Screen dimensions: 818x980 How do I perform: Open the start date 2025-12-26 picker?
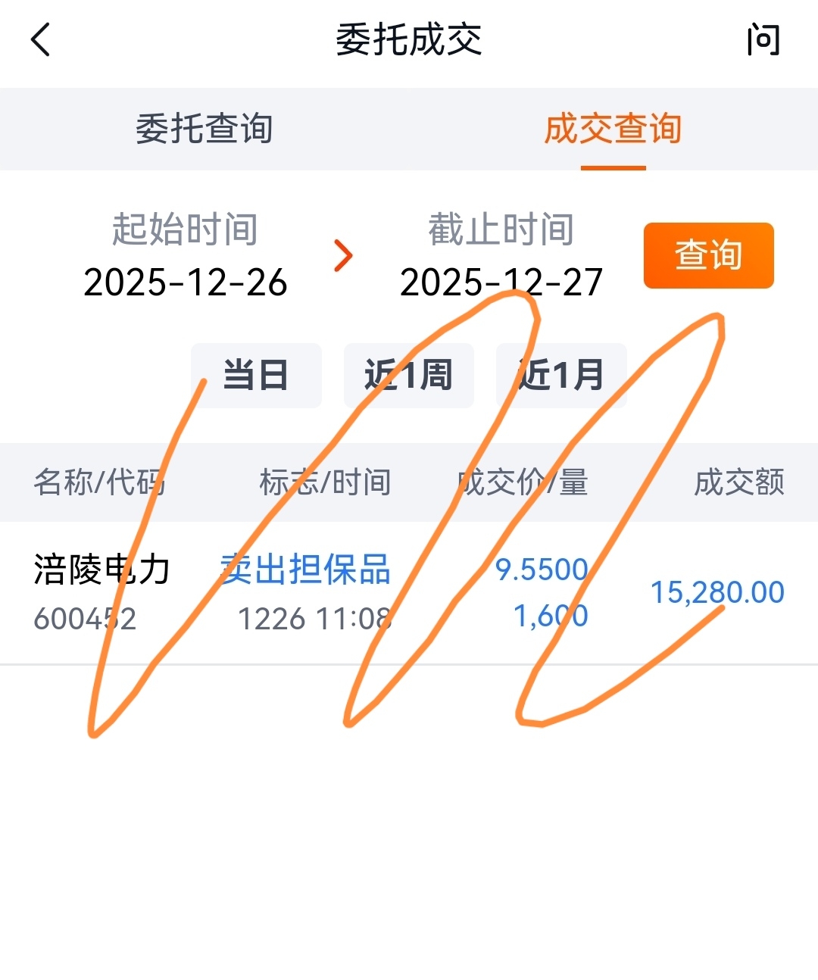click(186, 282)
